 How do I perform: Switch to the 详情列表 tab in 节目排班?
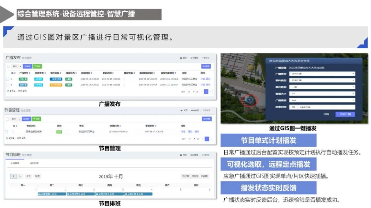point(34,163)
